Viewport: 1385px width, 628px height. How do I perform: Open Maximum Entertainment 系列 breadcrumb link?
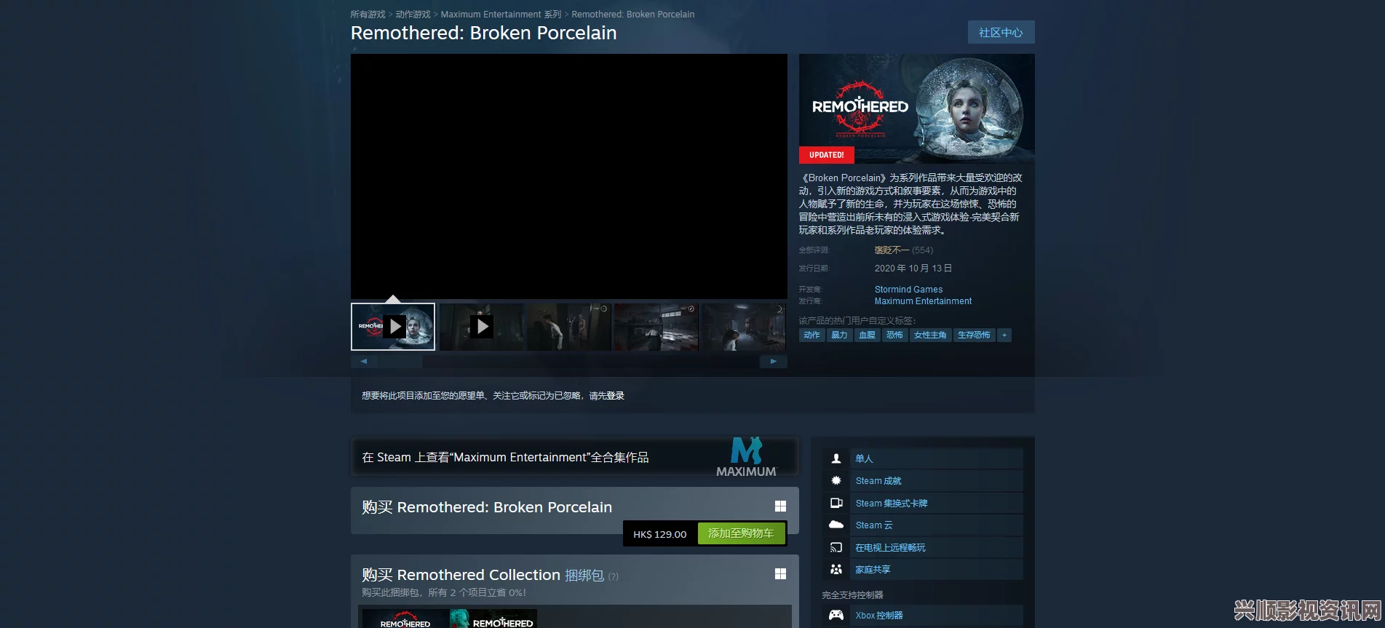[x=501, y=15]
